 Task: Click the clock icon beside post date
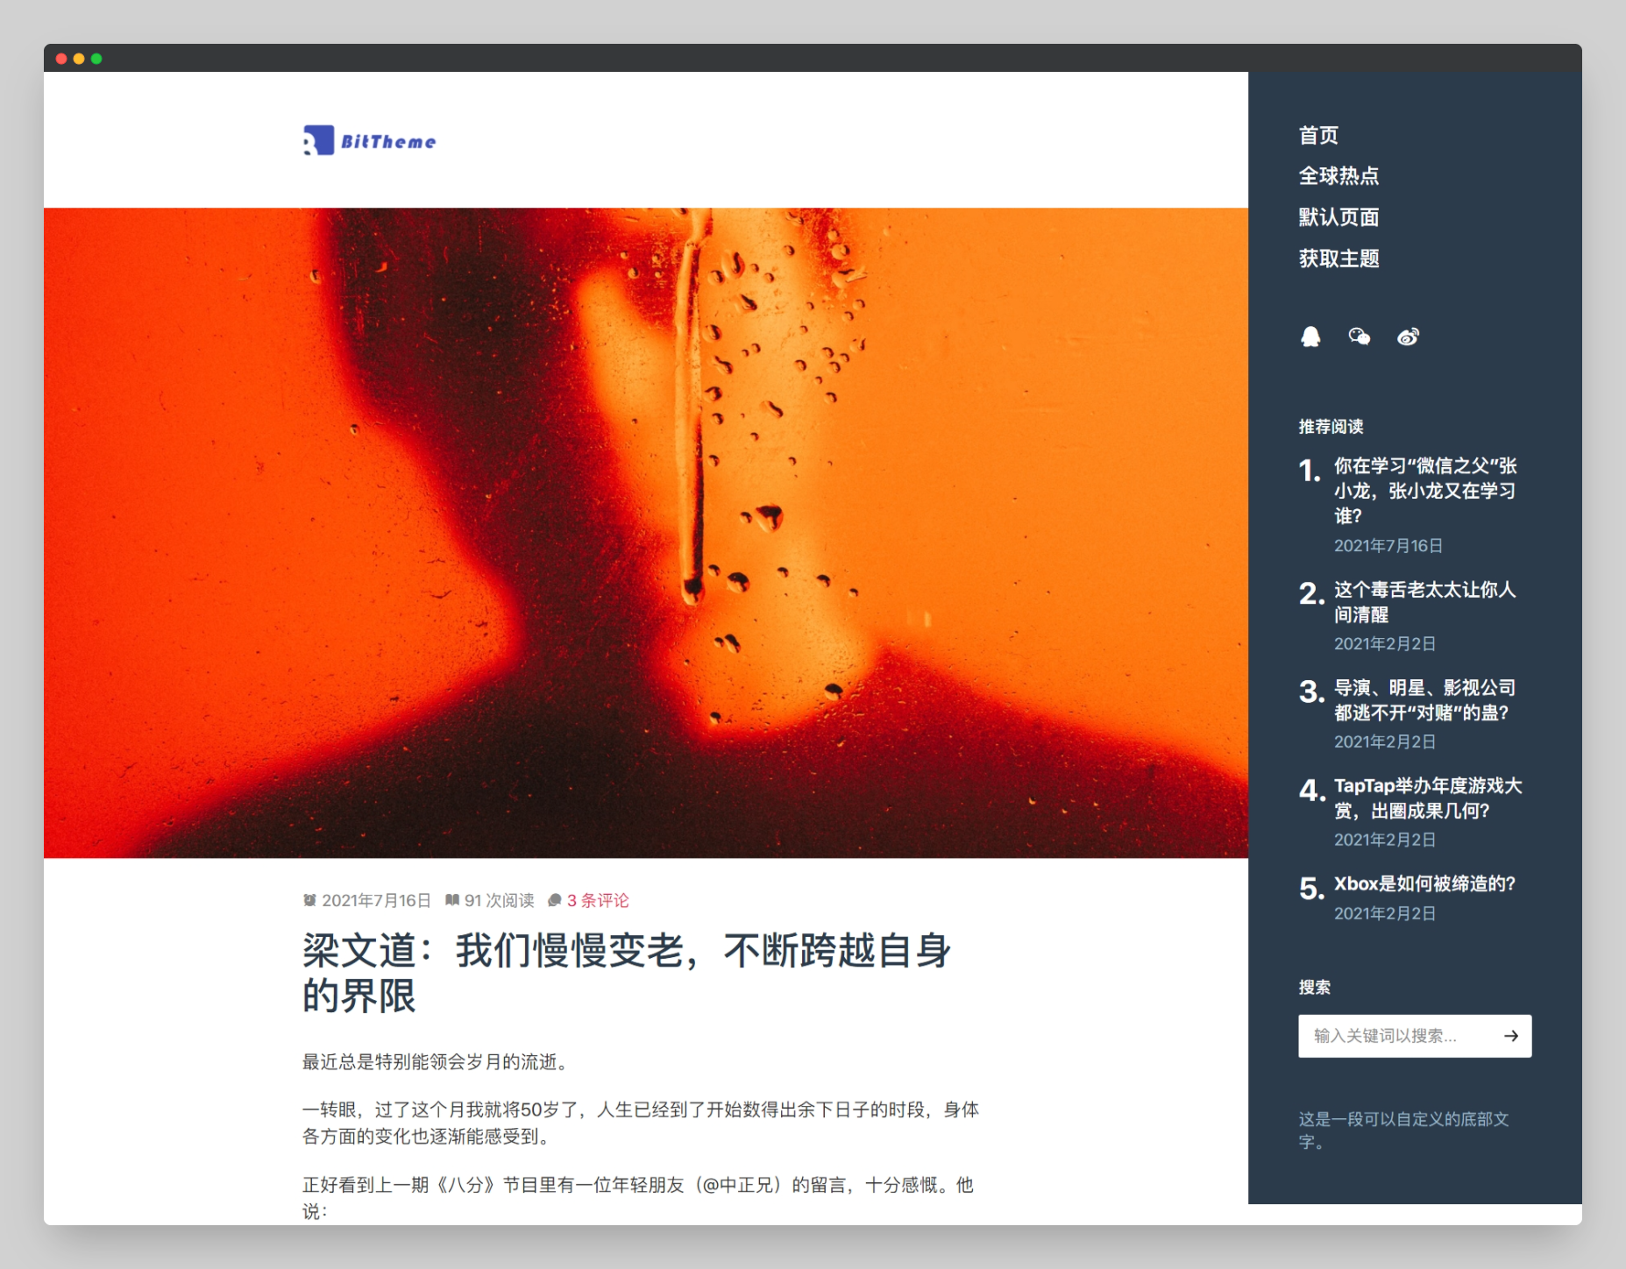tap(309, 900)
